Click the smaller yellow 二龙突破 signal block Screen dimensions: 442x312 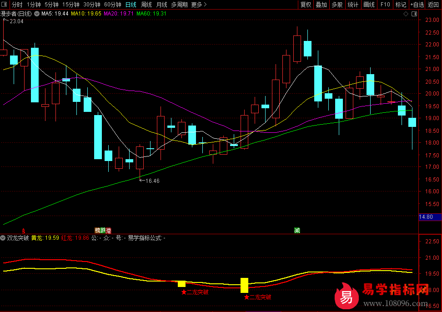181,284
